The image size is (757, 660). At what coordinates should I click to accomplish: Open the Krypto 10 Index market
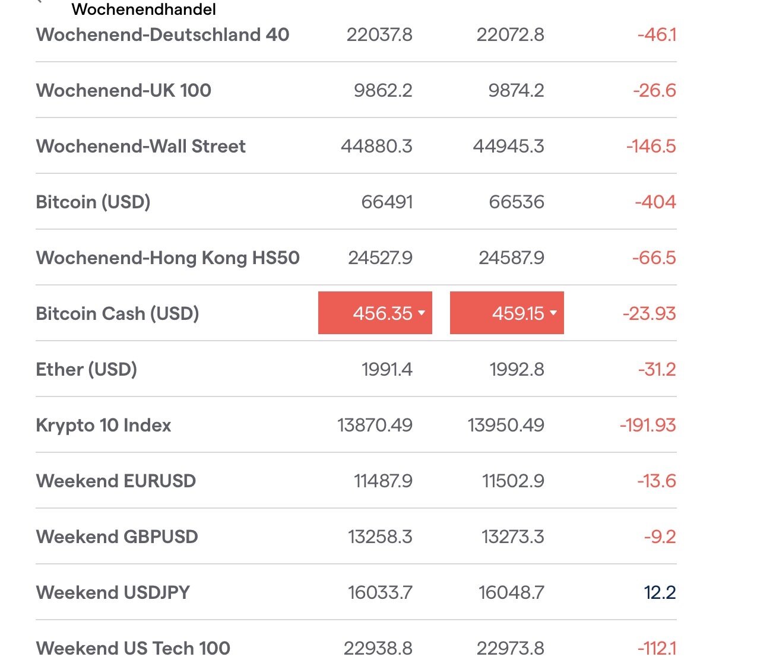coord(103,425)
